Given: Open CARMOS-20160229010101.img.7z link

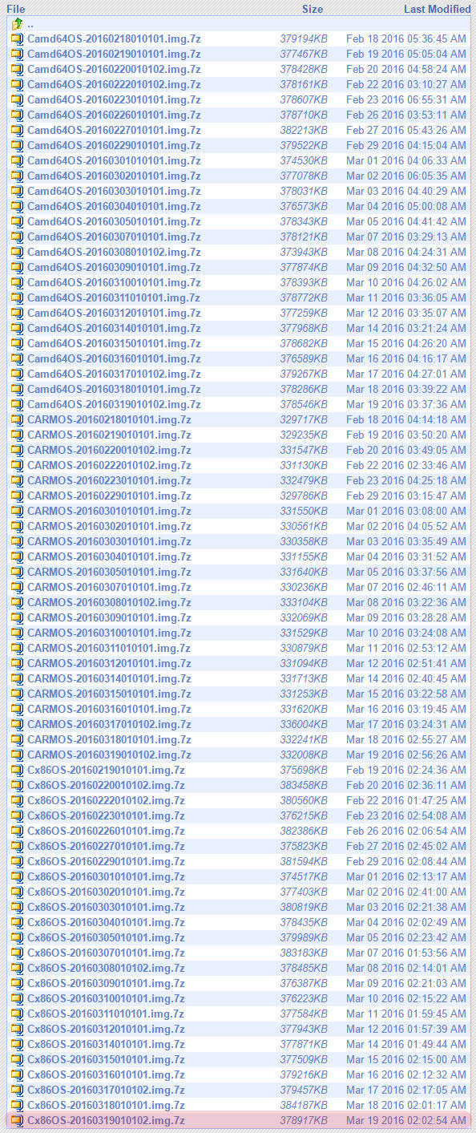Looking at the screenshot, I should pos(109,496).
